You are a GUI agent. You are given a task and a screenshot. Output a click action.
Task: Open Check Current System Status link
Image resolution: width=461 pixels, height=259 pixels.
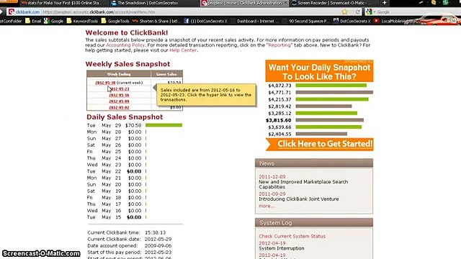pyautogui.click(x=292, y=236)
